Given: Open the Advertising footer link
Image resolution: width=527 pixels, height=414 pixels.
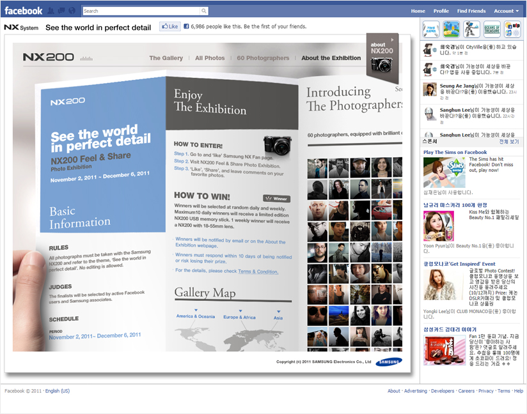Looking at the screenshot, I should coord(416,391).
